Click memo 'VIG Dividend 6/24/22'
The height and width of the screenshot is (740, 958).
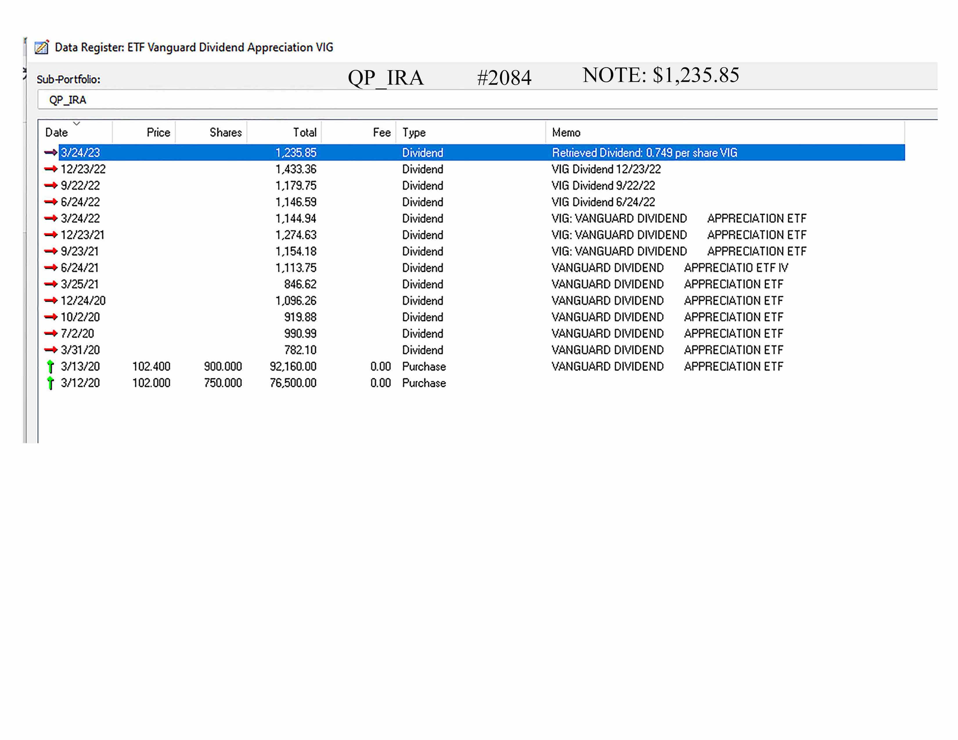(x=603, y=202)
